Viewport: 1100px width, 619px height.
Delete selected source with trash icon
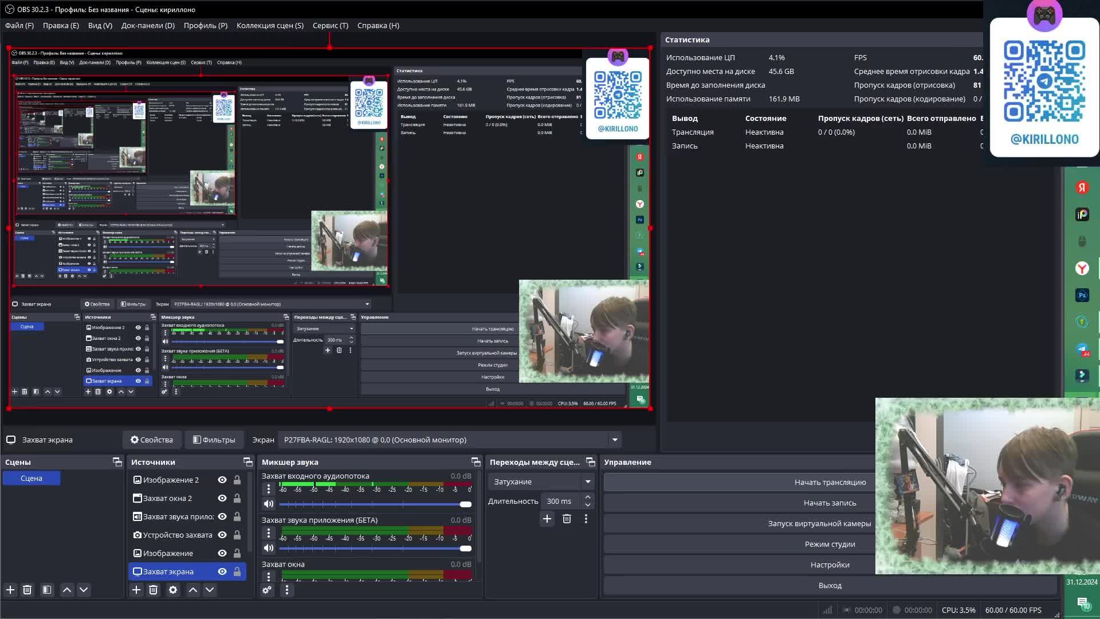coord(153,590)
